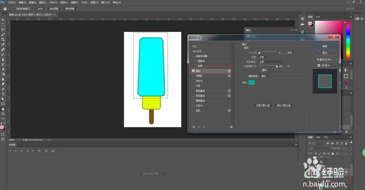Enable the 内阴影 (Inner Shadow) checkbox
The width and height of the screenshot is (365, 190).
(193, 76)
